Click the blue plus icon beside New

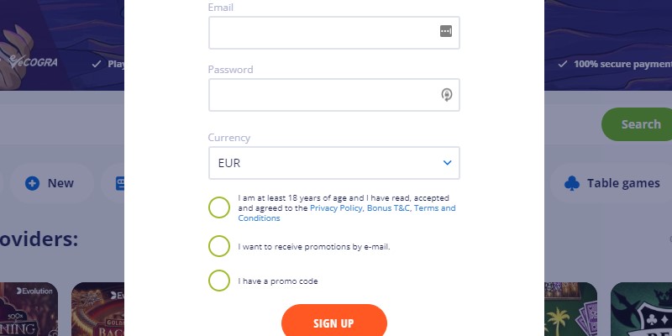[32, 183]
